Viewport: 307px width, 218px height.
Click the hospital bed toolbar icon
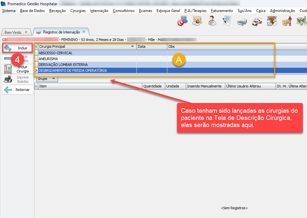pyautogui.click(x=242, y=21)
